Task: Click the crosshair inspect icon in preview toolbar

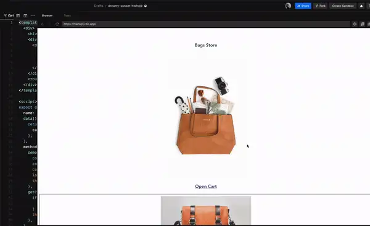Action: tap(355, 24)
